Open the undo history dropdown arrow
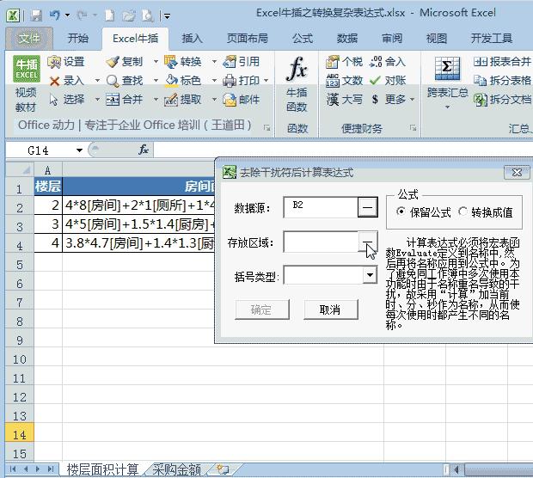Image resolution: width=533 pixels, height=478 pixels. (x=67, y=15)
